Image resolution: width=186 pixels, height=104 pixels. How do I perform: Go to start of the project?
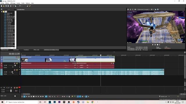[36, 96]
